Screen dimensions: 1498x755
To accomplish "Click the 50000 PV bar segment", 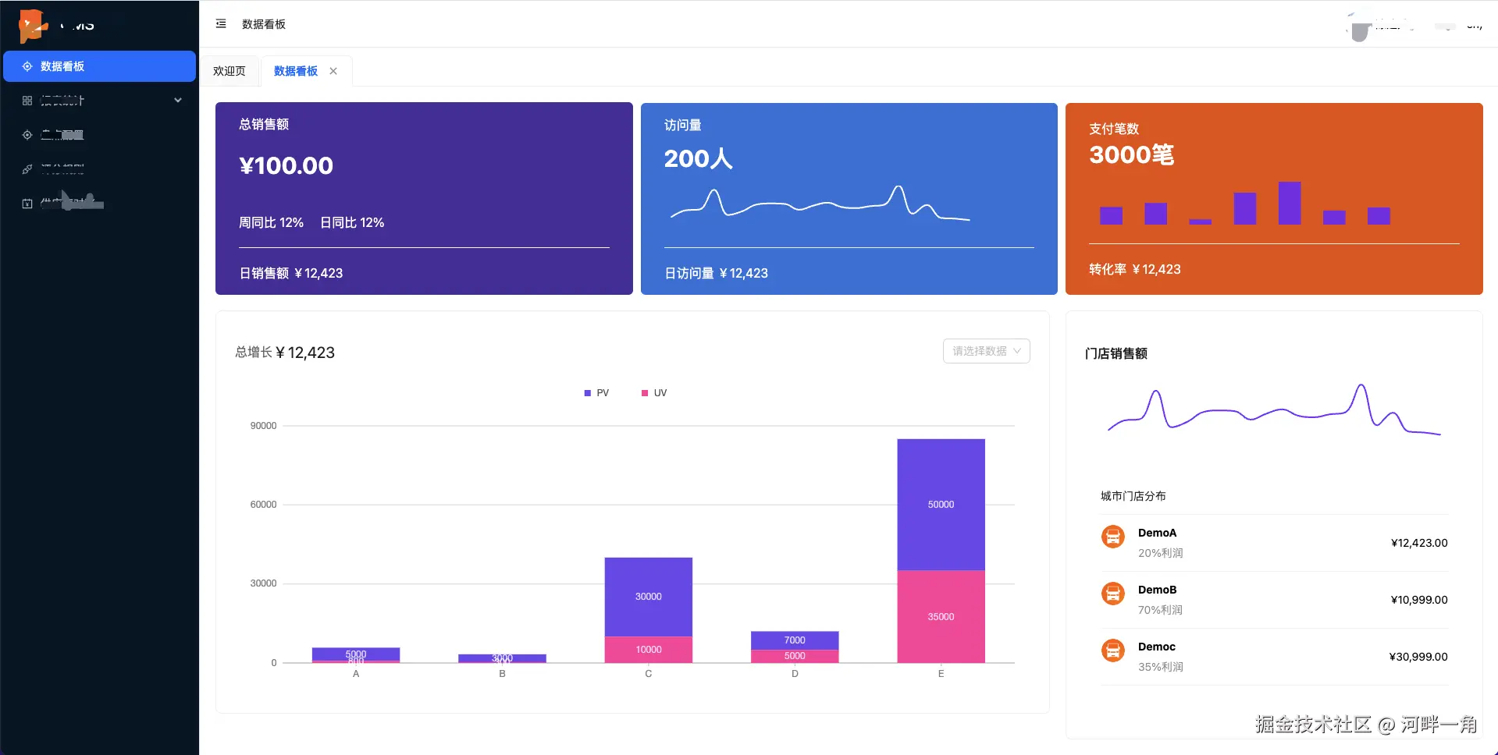I will click(x=941, y=505).
